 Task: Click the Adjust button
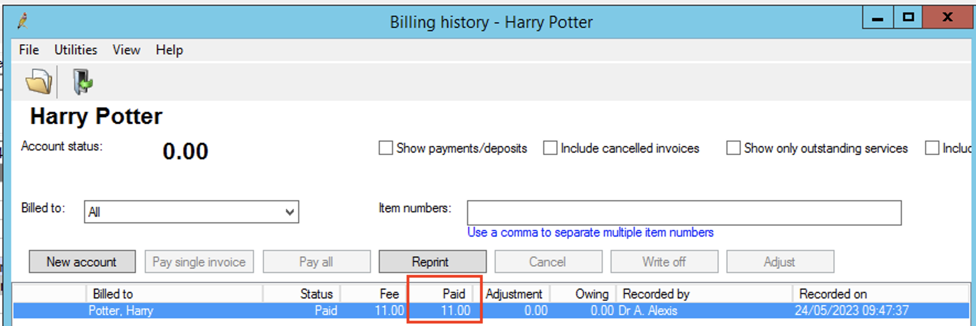pyautogui.click(x=780, y=261)
